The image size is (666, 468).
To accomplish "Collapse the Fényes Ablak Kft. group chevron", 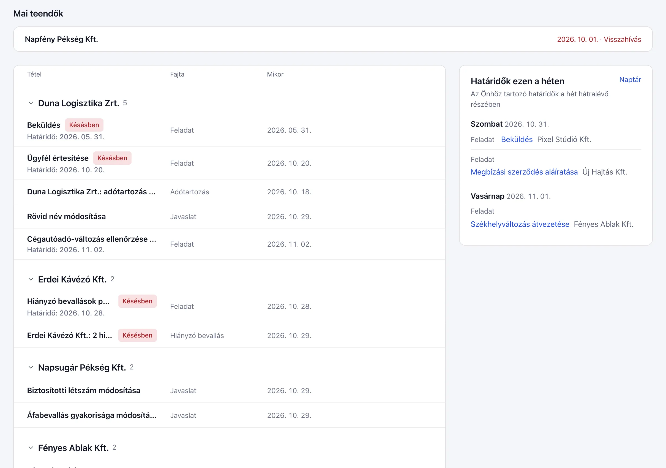I will pos(31,448).
